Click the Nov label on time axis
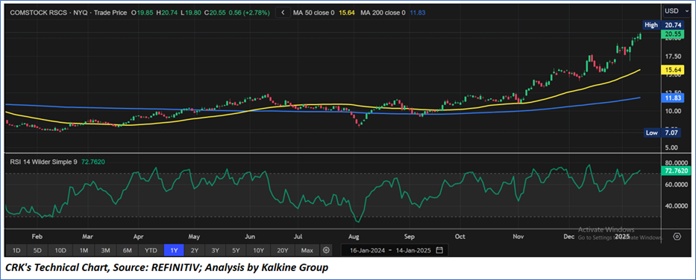This screenshot has width=696, height=280. pyautogui.click(x=518, y=236)
